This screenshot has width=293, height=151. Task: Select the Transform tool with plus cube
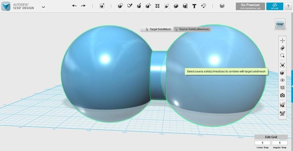point(102,6)
